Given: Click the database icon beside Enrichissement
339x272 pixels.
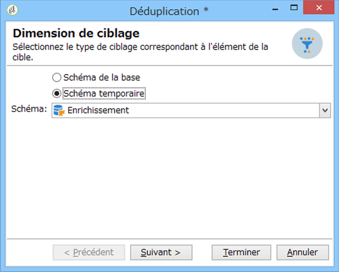Looking at the screenshot, I should (x=59, y=110).
